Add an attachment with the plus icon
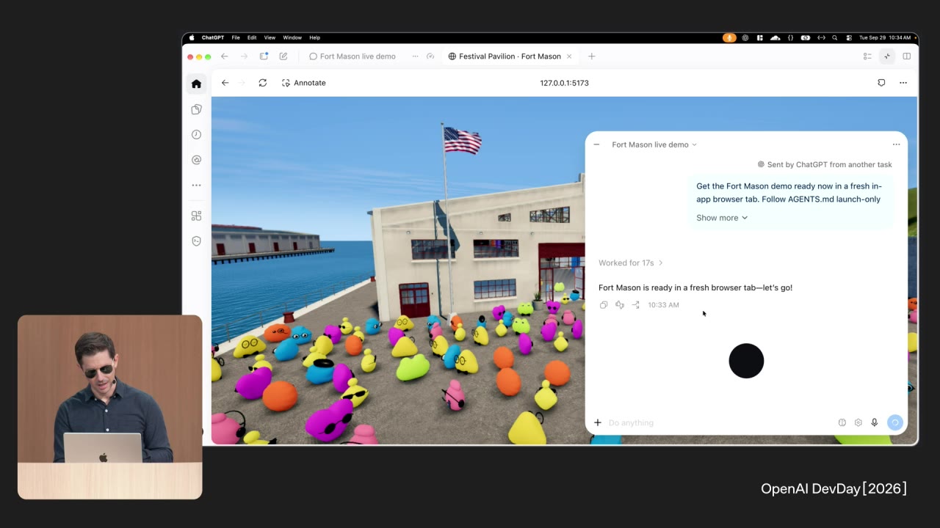The height and width of the screenshot is (528, 940). pyautogui.click(x=598, y=422)
